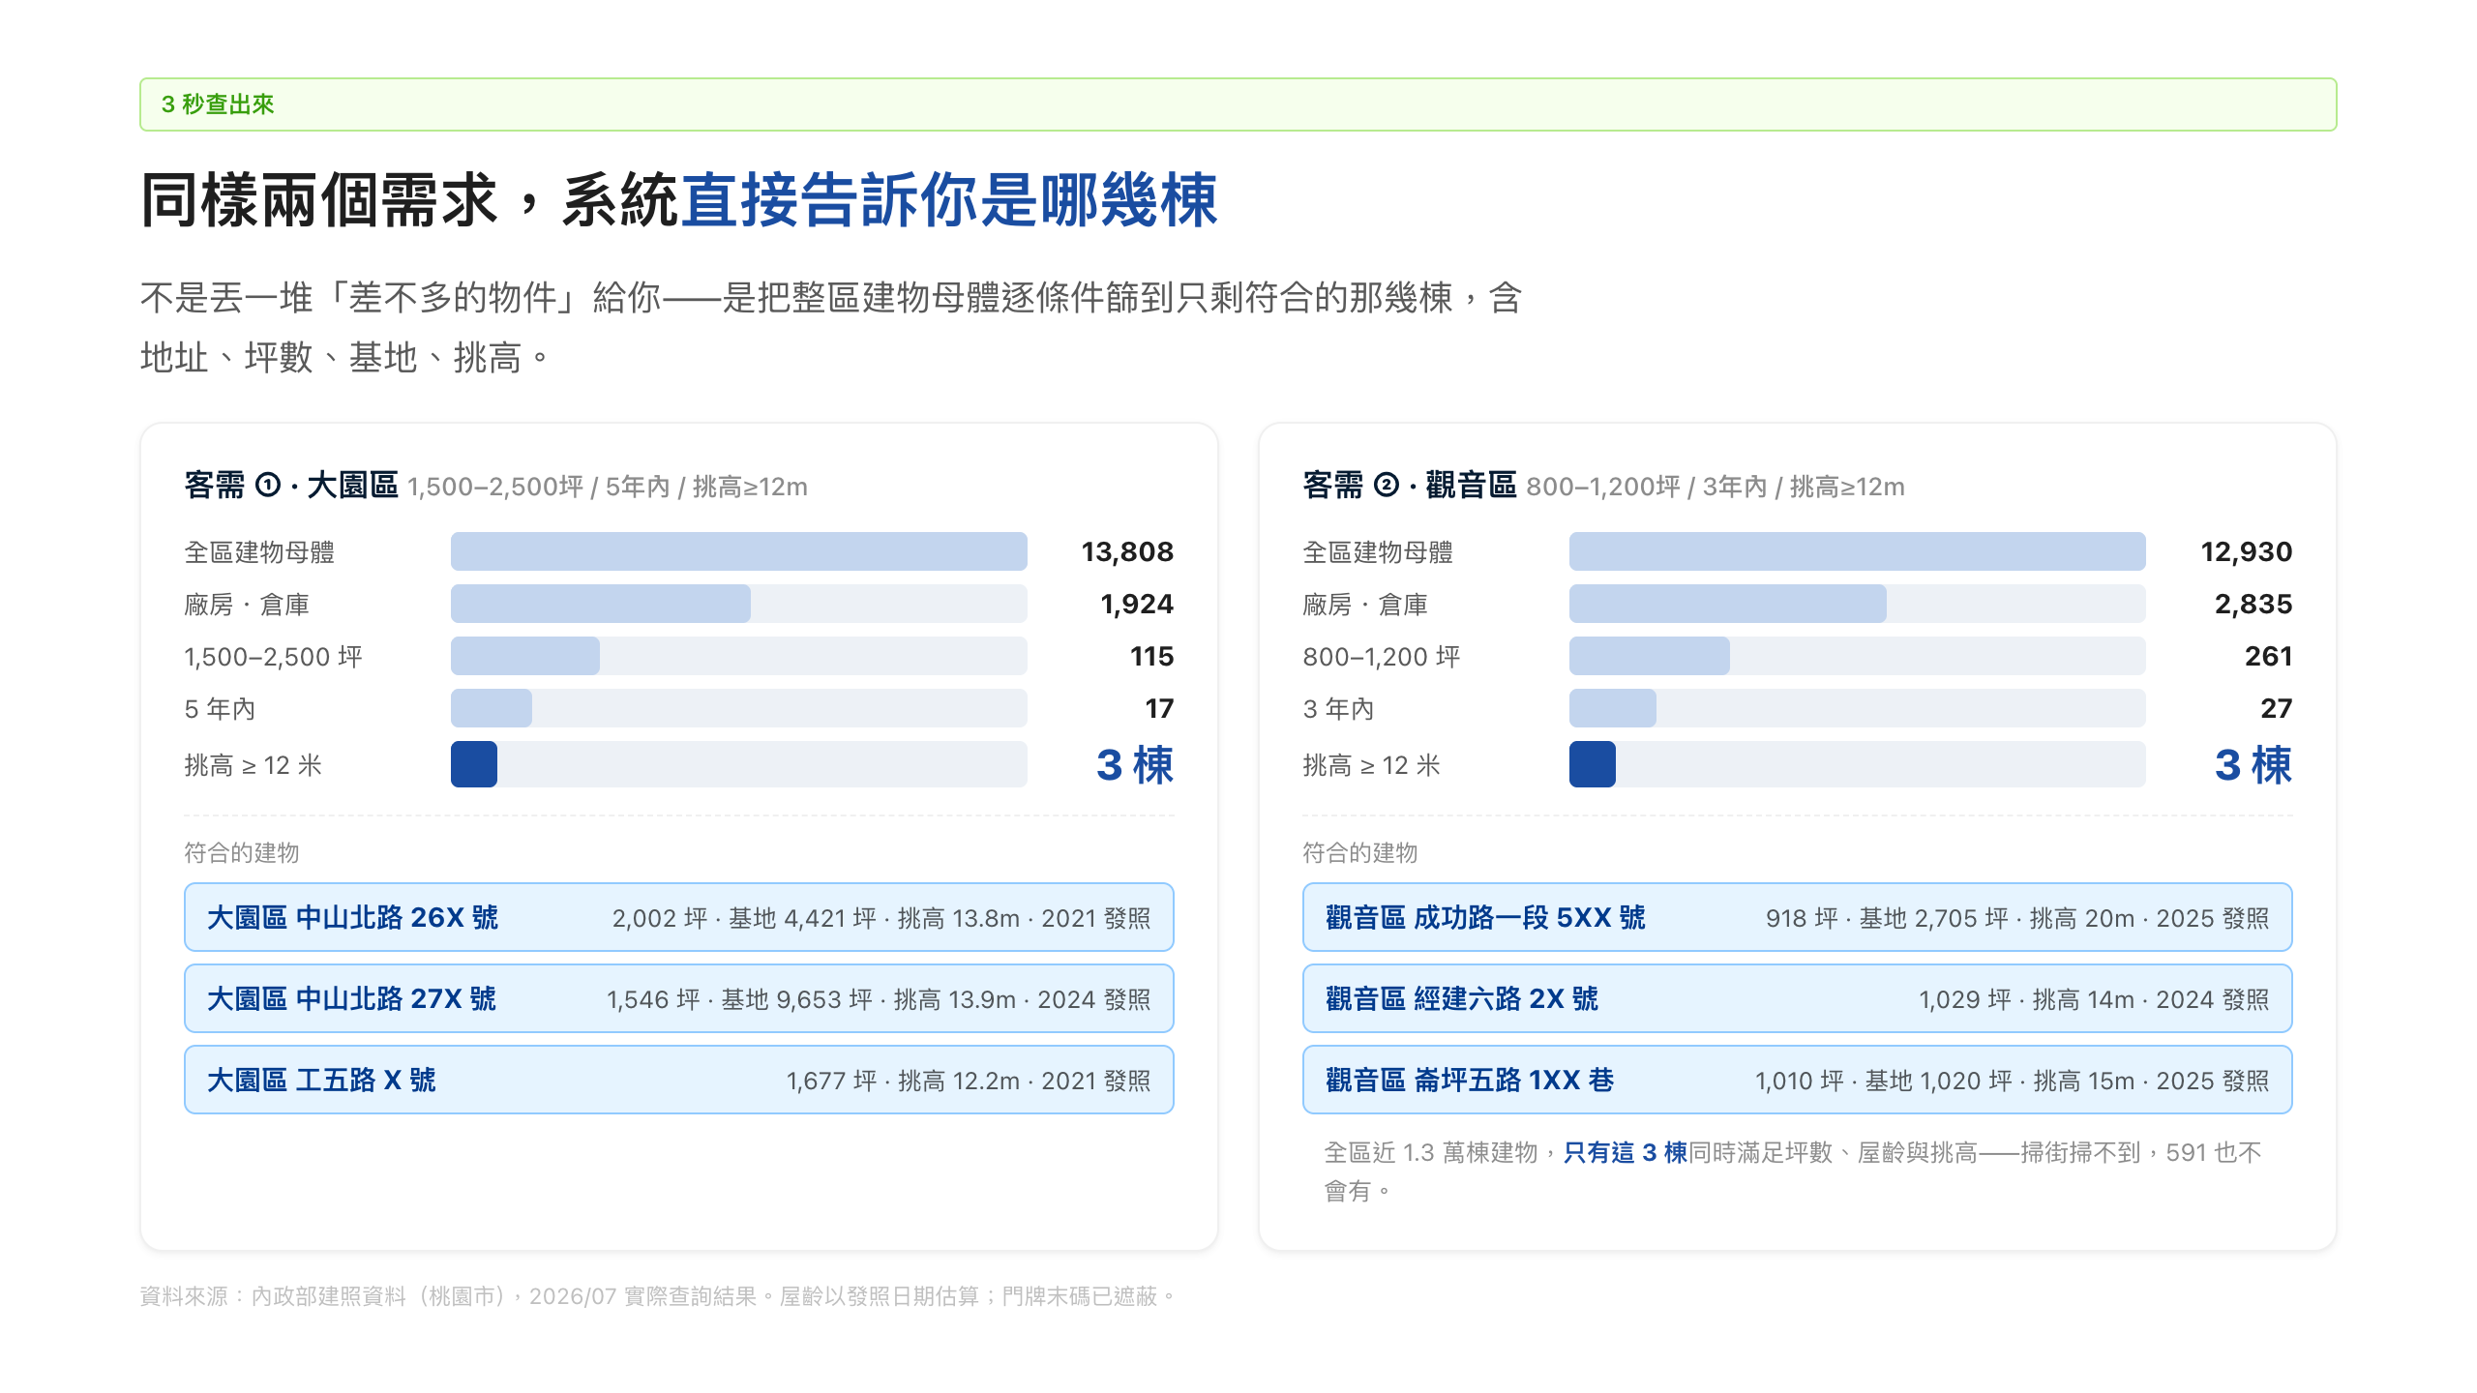Click the 觀音區 廠房·倉庫 bar for 2,835
The height and width of the screenshot is (1393, 2477).
coord(1727,604)
